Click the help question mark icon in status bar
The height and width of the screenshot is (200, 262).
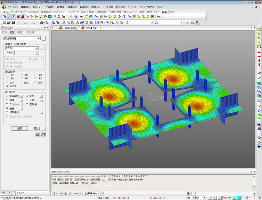coord(234,198)
